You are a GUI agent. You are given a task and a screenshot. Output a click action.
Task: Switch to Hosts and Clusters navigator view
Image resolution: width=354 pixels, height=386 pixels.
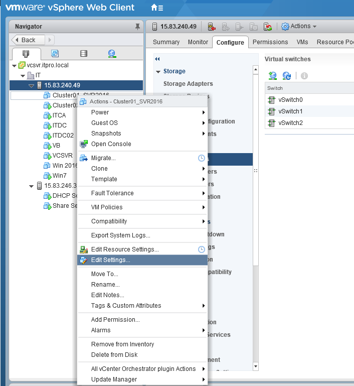(x=26, y=53)
